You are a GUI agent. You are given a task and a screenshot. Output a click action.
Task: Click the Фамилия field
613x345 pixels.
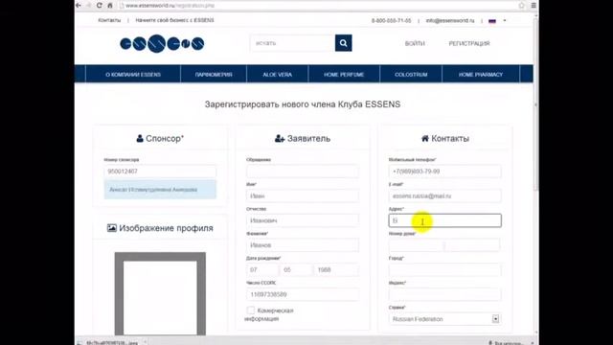coord(303,245)
